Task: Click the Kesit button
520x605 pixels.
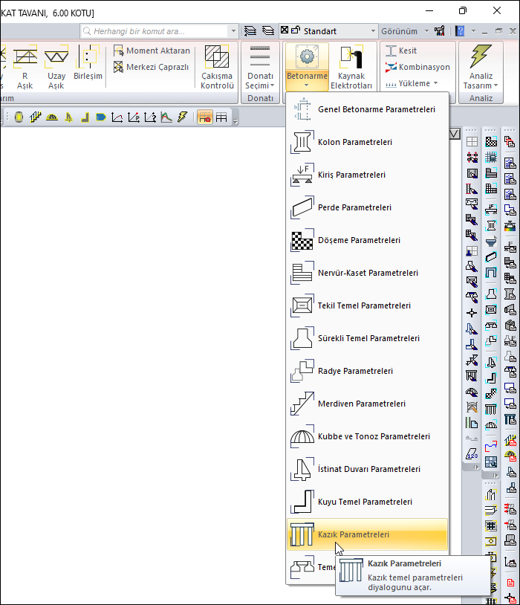Action: (401, 51)
